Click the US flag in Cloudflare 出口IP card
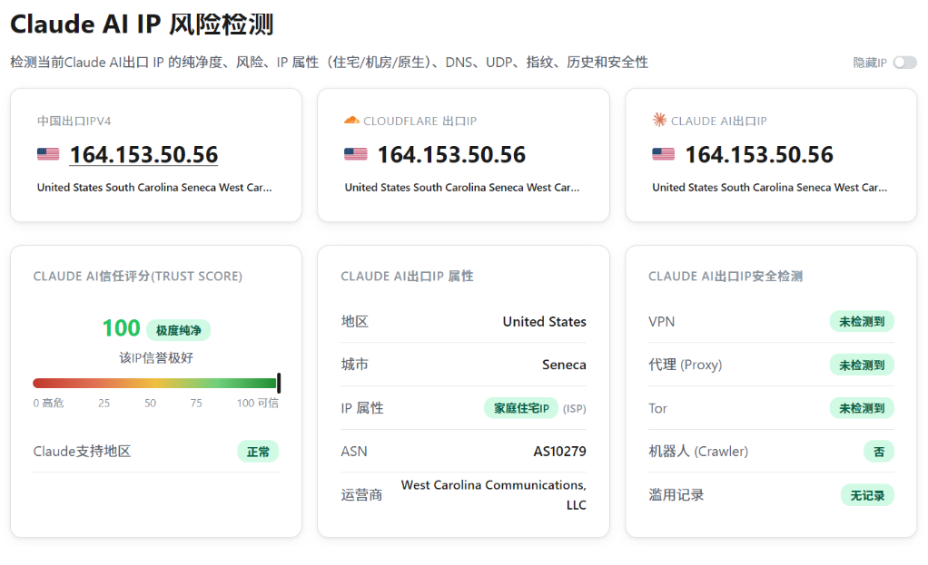This screenshot has width=928, height=565. (x=356, y=155)
